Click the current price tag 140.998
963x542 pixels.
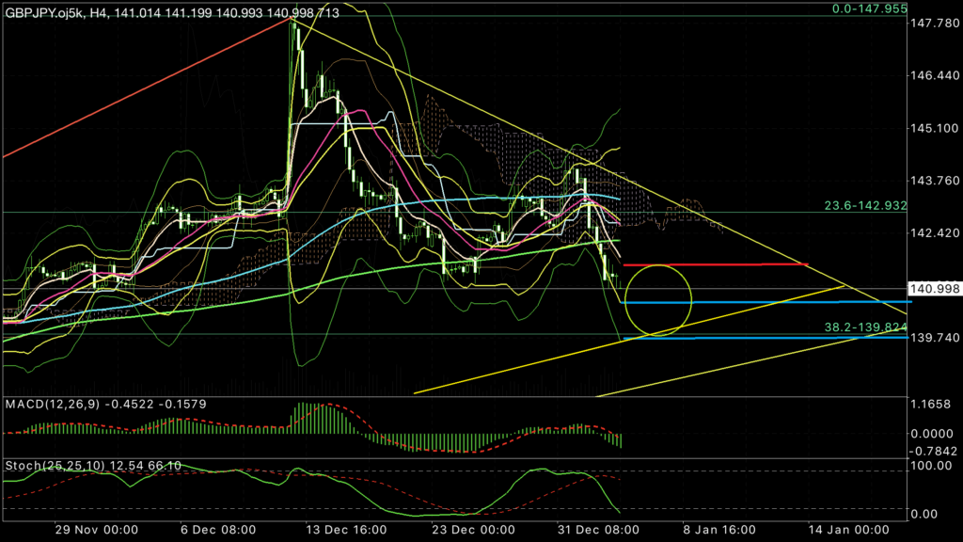(x=935, y=289)
